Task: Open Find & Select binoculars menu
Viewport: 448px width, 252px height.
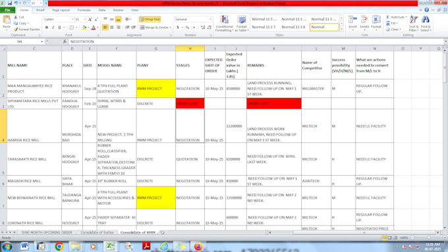Action: pyautogui.click(x=426, y=24)
